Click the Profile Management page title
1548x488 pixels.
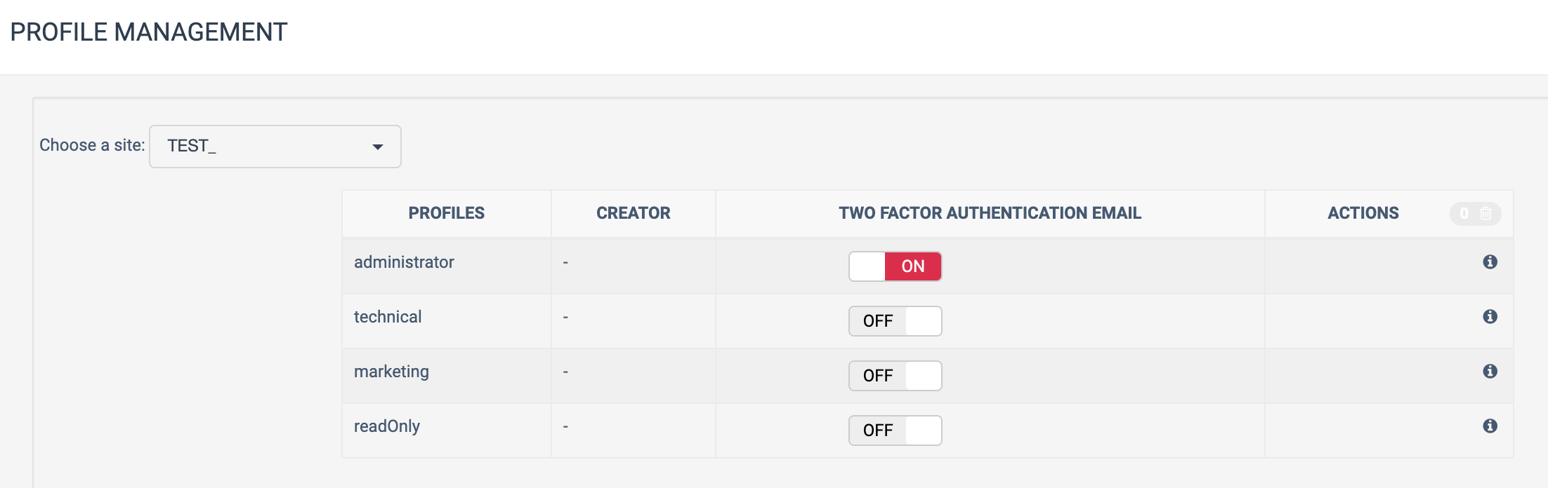pyautogui.click(x=149, y=32)
